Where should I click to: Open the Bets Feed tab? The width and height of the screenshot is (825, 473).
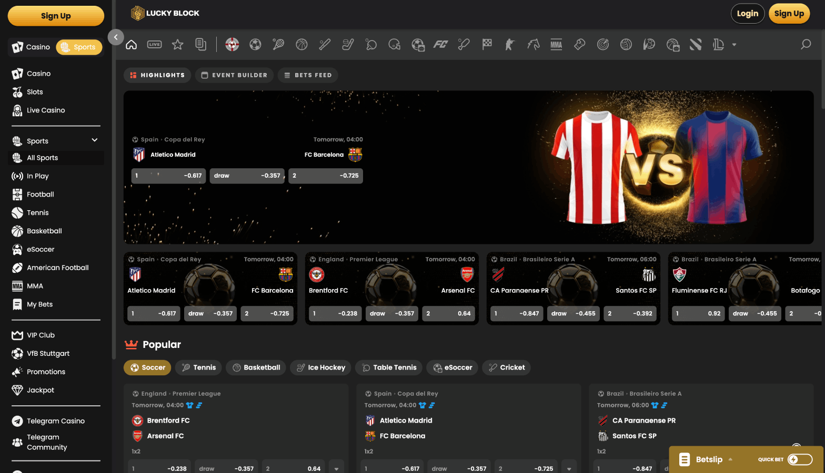(x=308, y=75)
